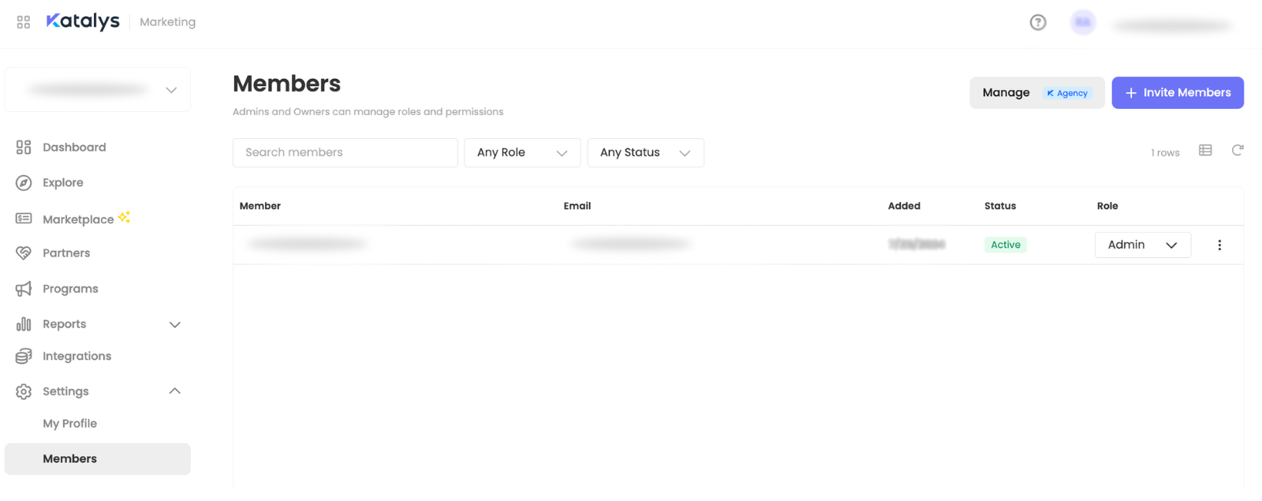The height and width of the screenshot is (501, 1262).
Task: Open the app grid launcher icon
Action: (x=24, y=22)
